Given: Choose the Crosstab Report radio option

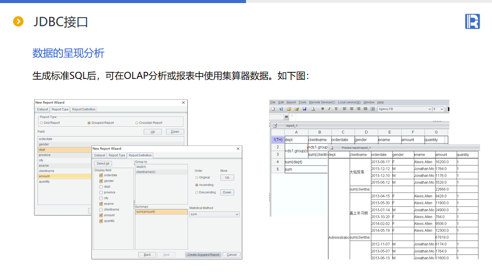Looking at the screenshot, I should 137,123.
